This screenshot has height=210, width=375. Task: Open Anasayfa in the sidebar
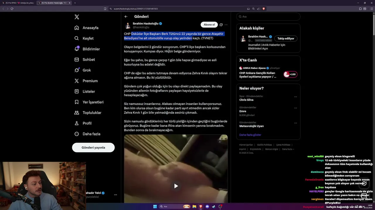pos(86,28)
